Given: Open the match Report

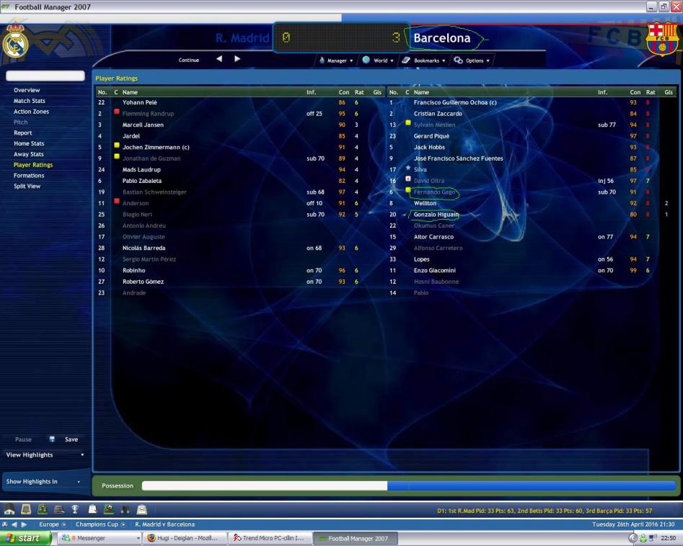Looking at the screenshot, I should tap(22, 133).
